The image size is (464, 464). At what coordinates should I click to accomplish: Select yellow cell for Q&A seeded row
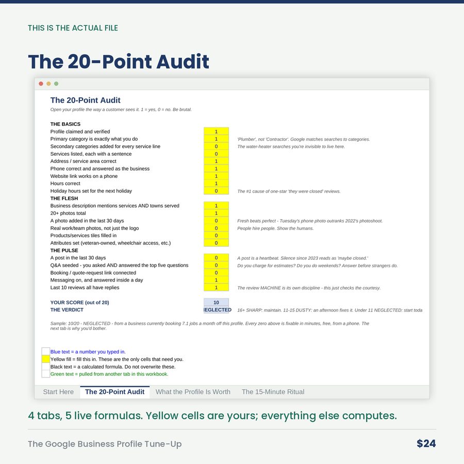(216, 265)
